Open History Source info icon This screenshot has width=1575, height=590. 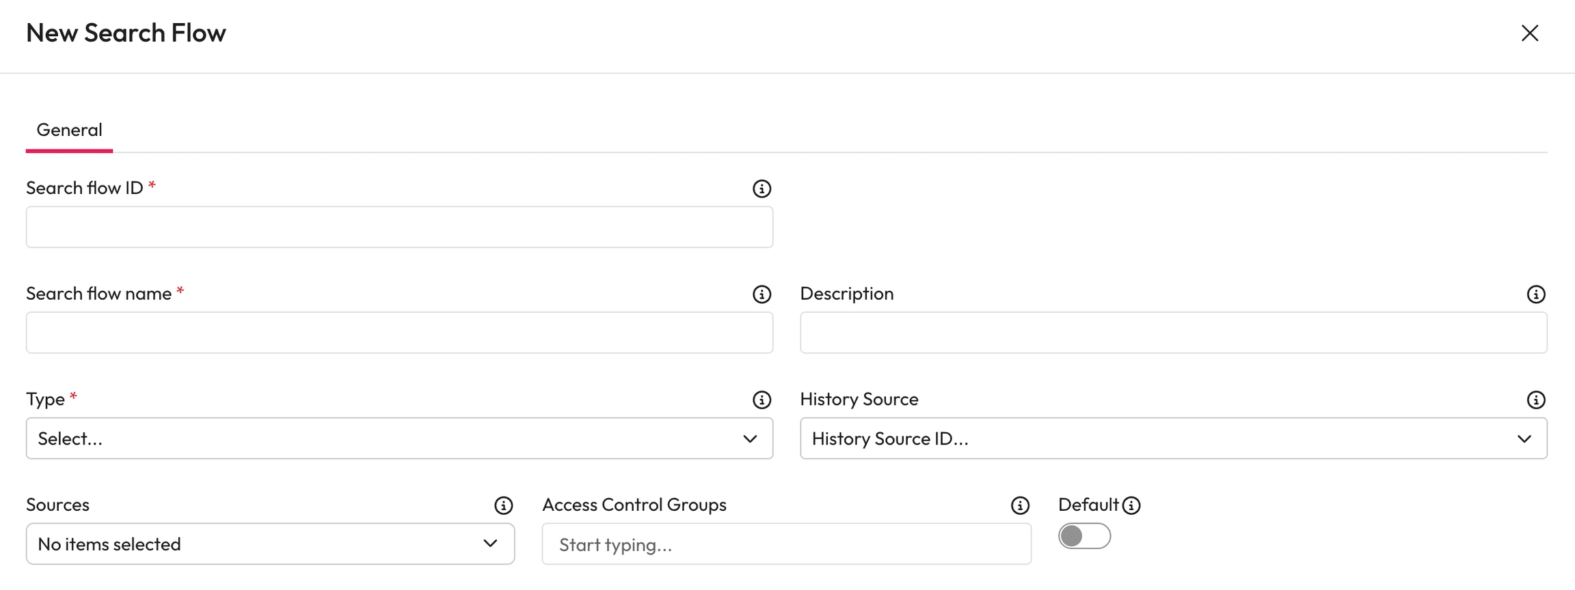click(1536, 400)
